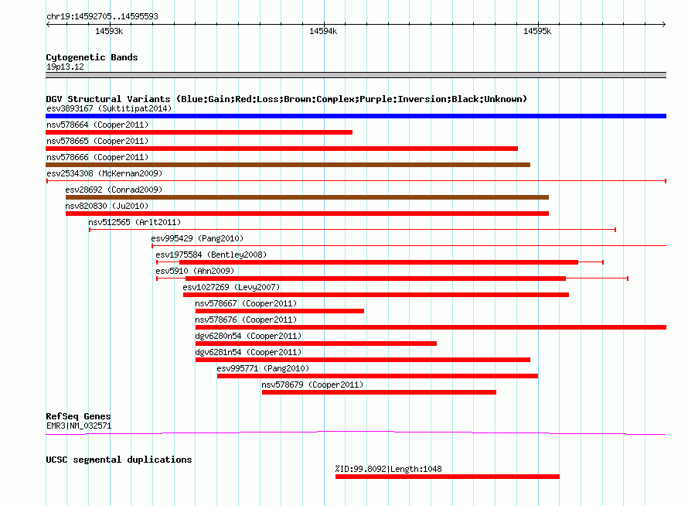Click the brown nsv578666 complex bar
The image size is (688, 506).
coord(288,165)
